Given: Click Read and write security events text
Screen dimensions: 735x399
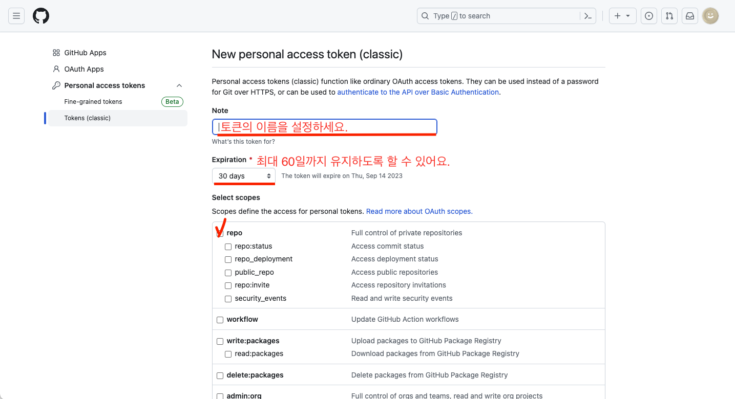Looking at the screenshot, I should coord(402,298).
